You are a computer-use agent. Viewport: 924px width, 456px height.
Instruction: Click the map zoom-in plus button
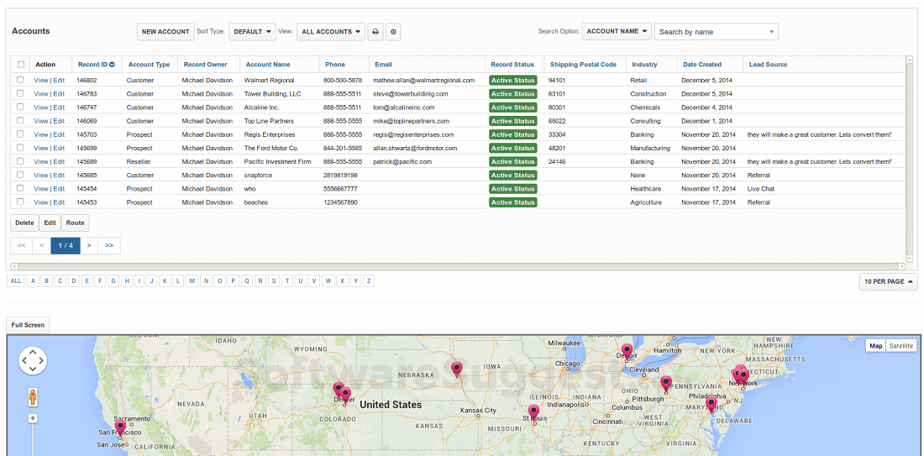click(33, 418)
